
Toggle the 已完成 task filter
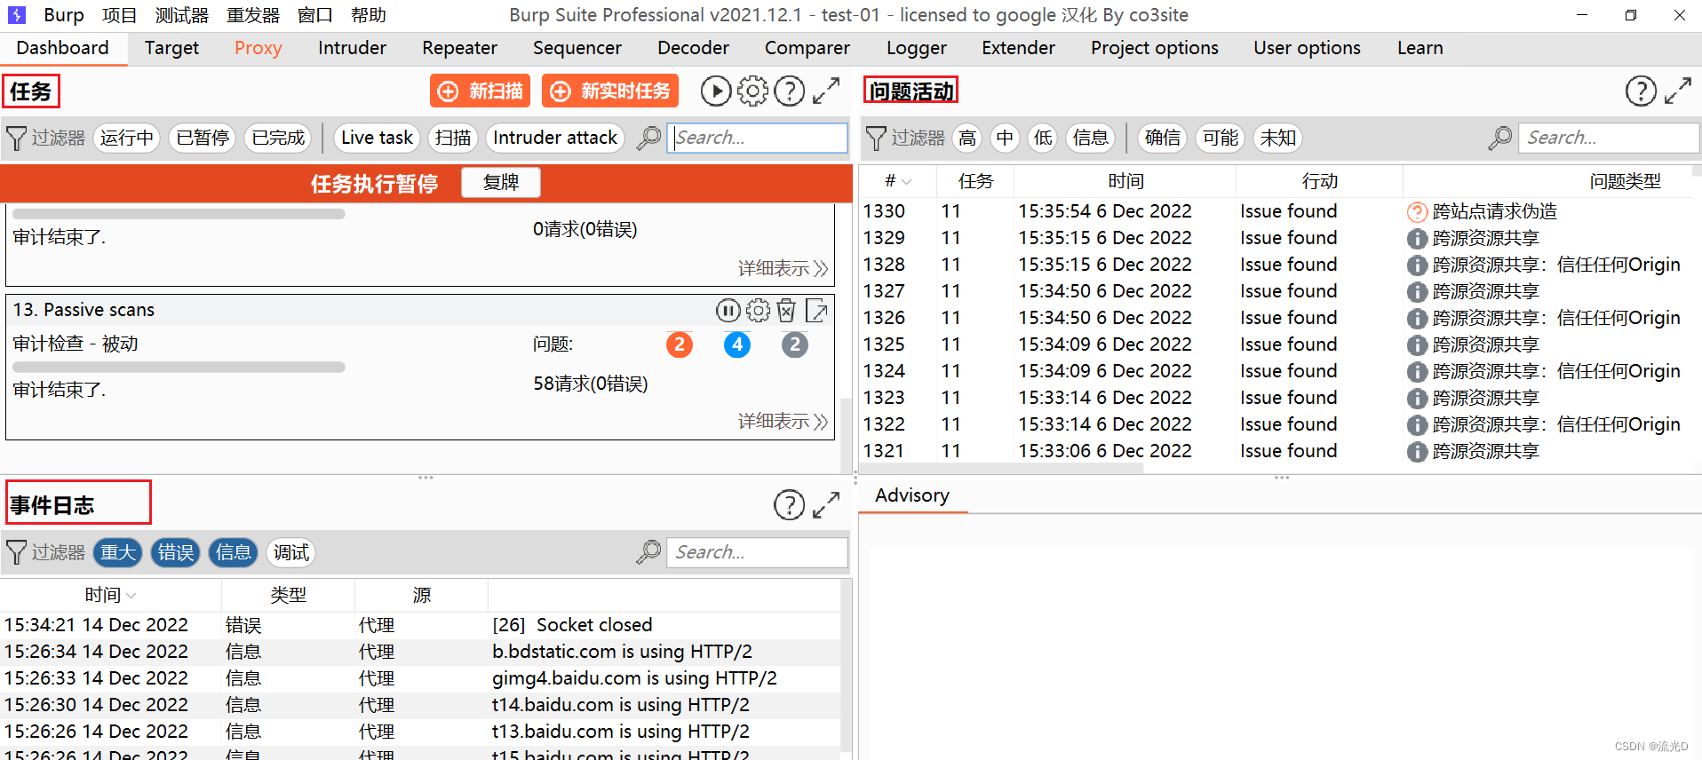[x=278, y=138]
